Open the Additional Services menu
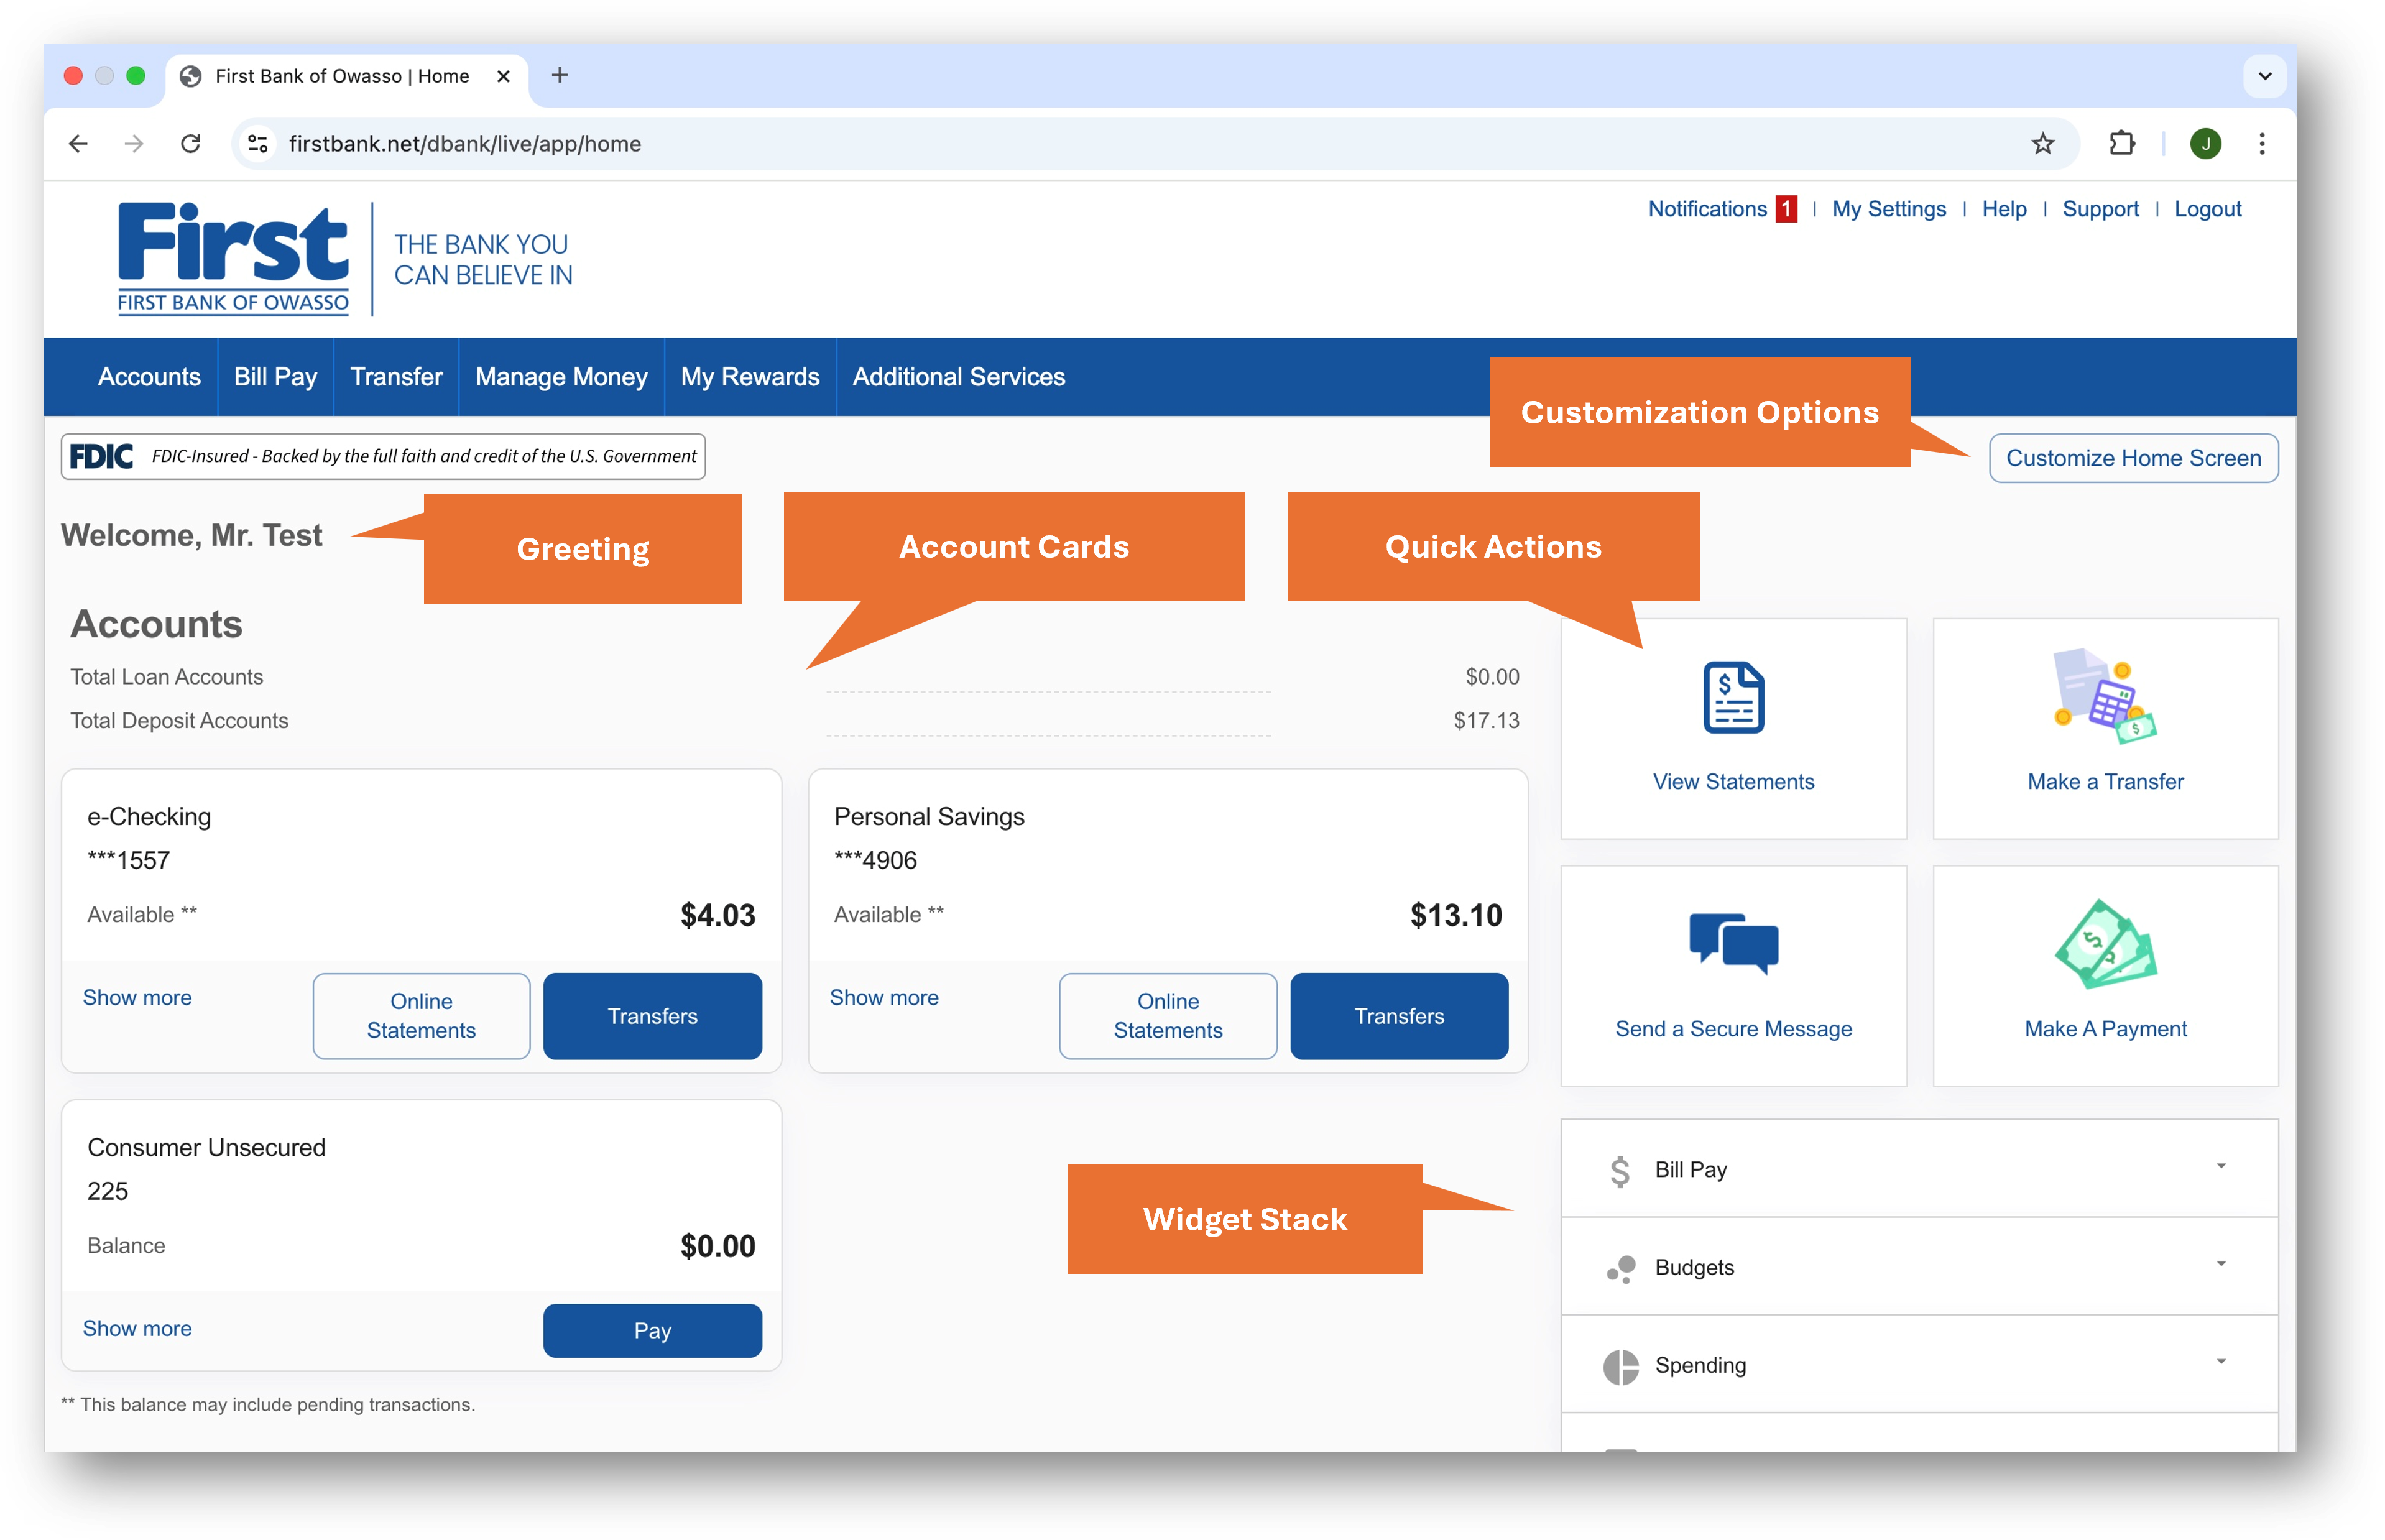The height and width of the screenshot is (1540, 2385). (958, 377)
